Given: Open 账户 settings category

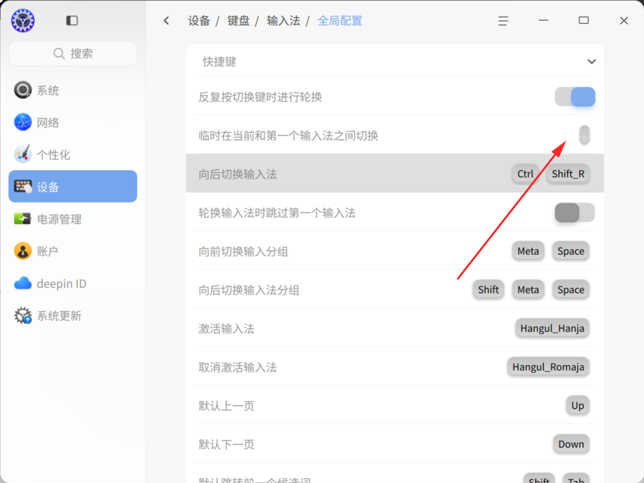Looking at the screenshot, I should tap(73, 251).
